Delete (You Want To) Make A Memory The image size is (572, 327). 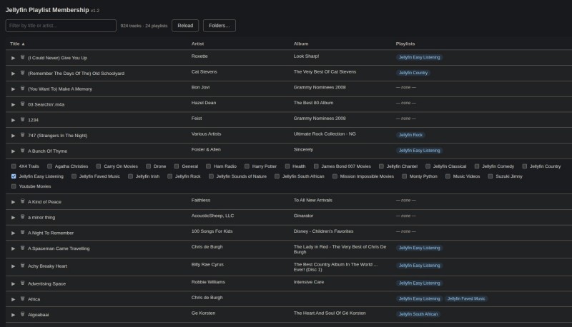tap(23, 89)
